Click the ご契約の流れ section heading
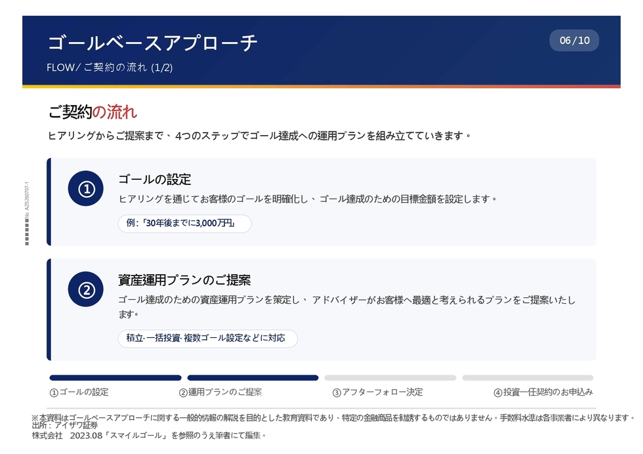The height and width of the screenshot is (454, 643). pos(93,112)
